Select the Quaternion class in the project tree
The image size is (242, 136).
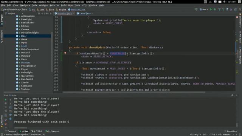click(27, 76)
